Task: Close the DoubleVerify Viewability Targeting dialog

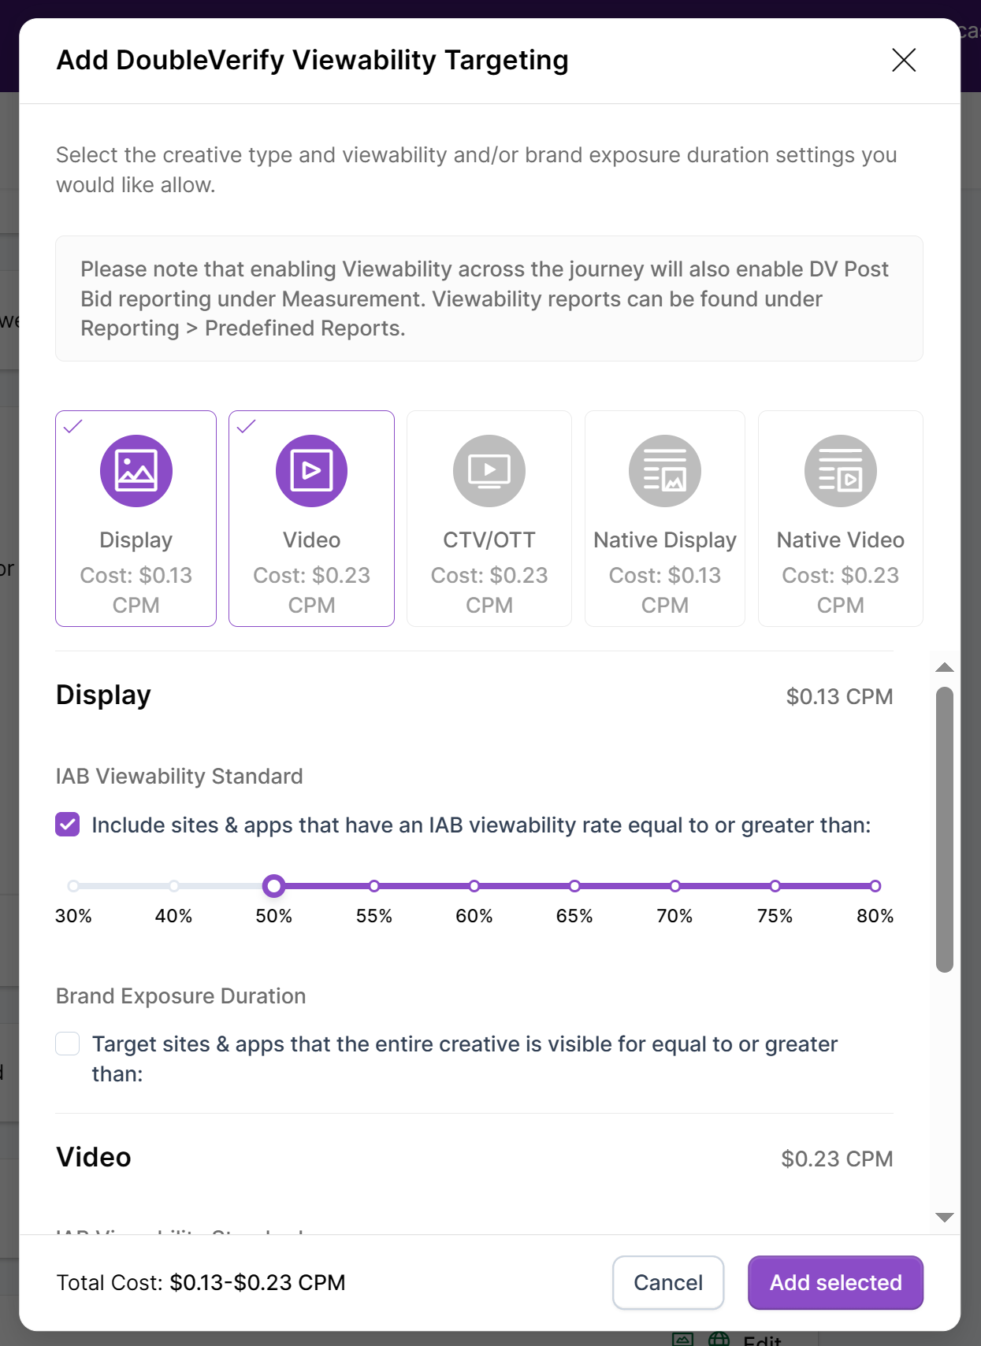Action: (x=903, y=60)
